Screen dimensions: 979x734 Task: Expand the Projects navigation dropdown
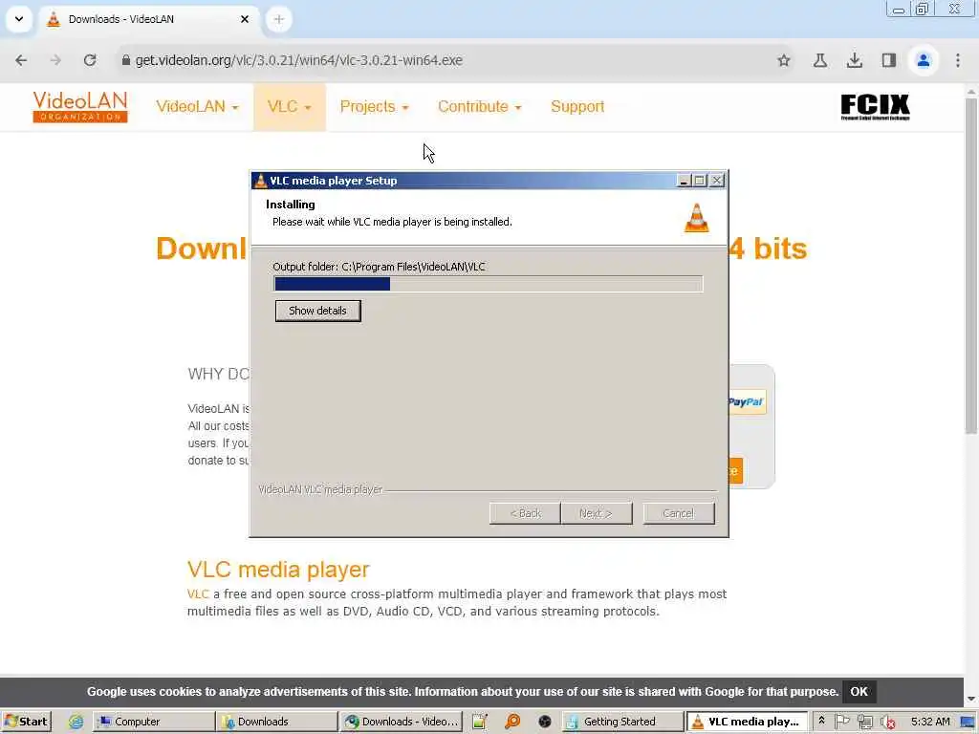(374, 107)
